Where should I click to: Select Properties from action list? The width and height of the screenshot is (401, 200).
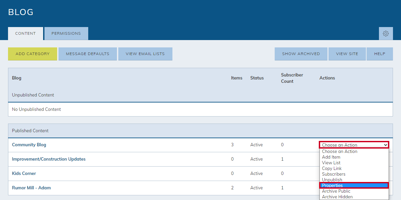[x=354, y=186]
